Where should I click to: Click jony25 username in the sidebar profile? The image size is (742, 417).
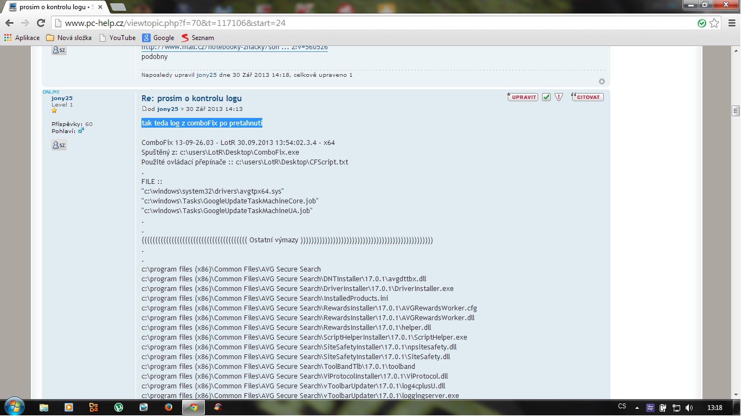tap(62, 98)
